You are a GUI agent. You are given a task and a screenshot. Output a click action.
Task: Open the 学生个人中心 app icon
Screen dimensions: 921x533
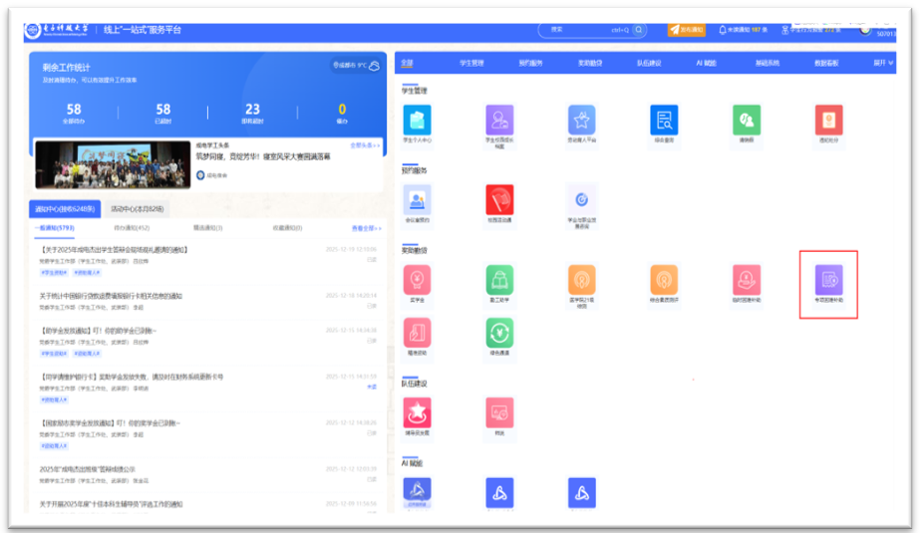(x=417, y=121)
